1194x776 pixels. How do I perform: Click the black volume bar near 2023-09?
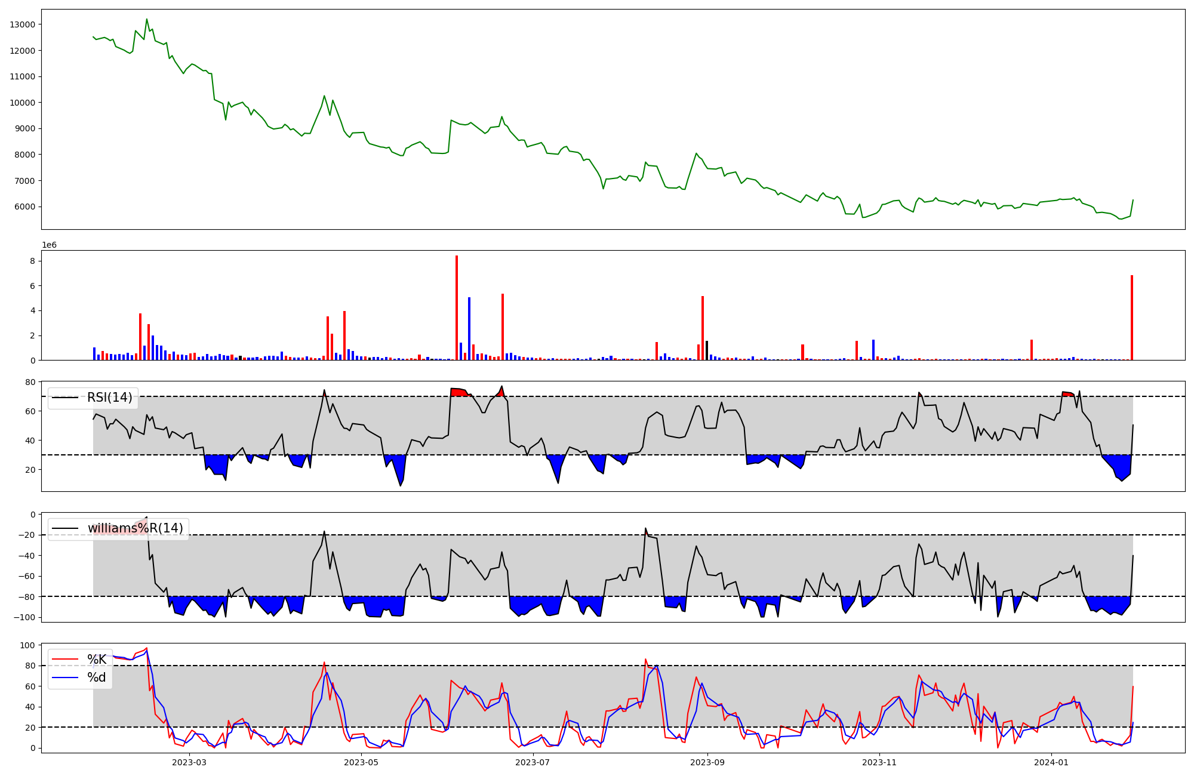tap(707, 350)
